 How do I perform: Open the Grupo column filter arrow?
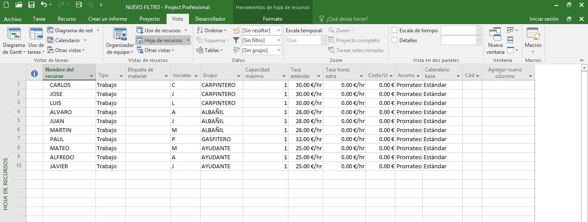(239, 76)
